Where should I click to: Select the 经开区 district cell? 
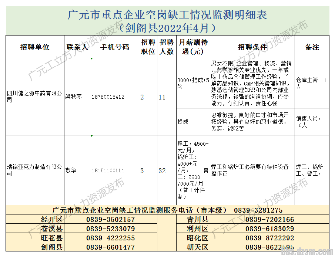(x=52, y=220)
